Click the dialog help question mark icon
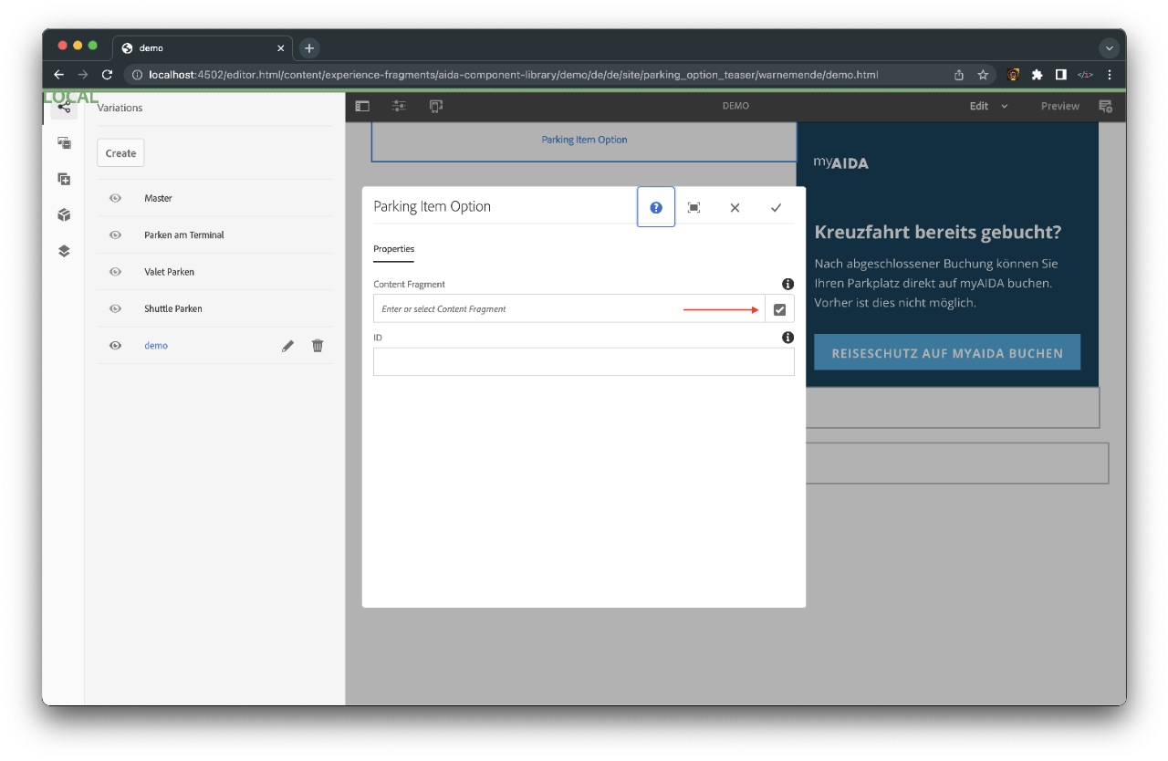 coord(656,207)
